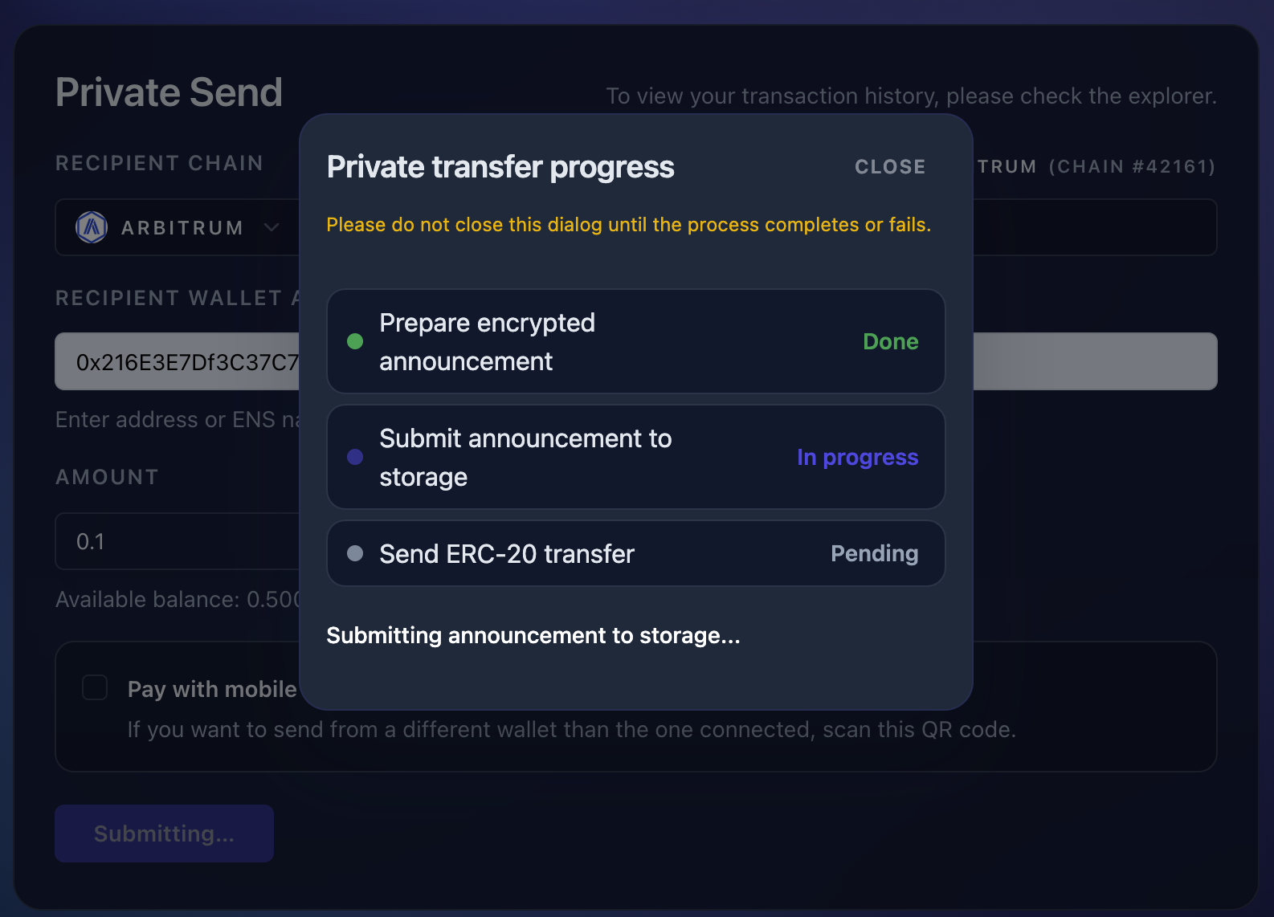
Task: Click the purple In-progress status dot
Action: click(354, 457)
